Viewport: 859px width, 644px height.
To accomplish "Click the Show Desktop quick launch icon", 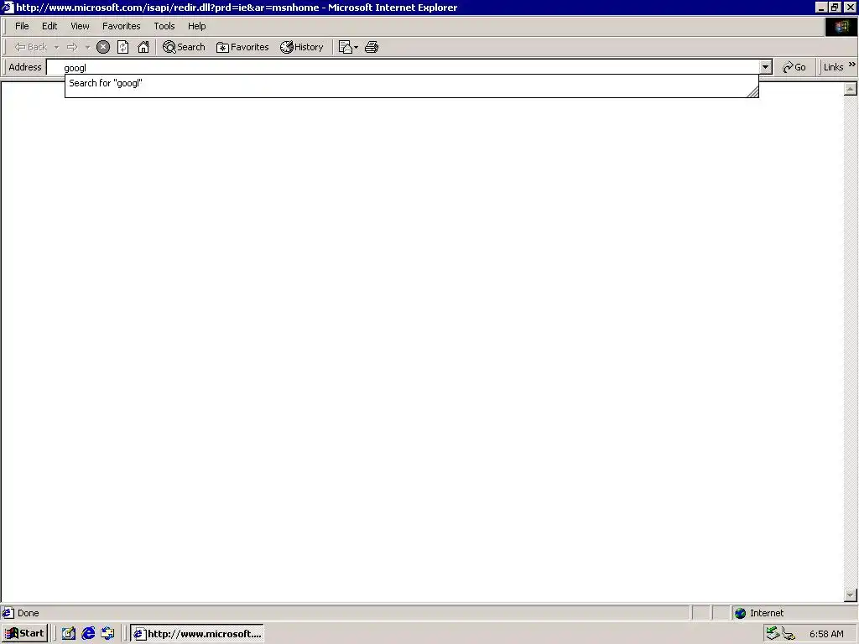I will click(x=68, y=634).
